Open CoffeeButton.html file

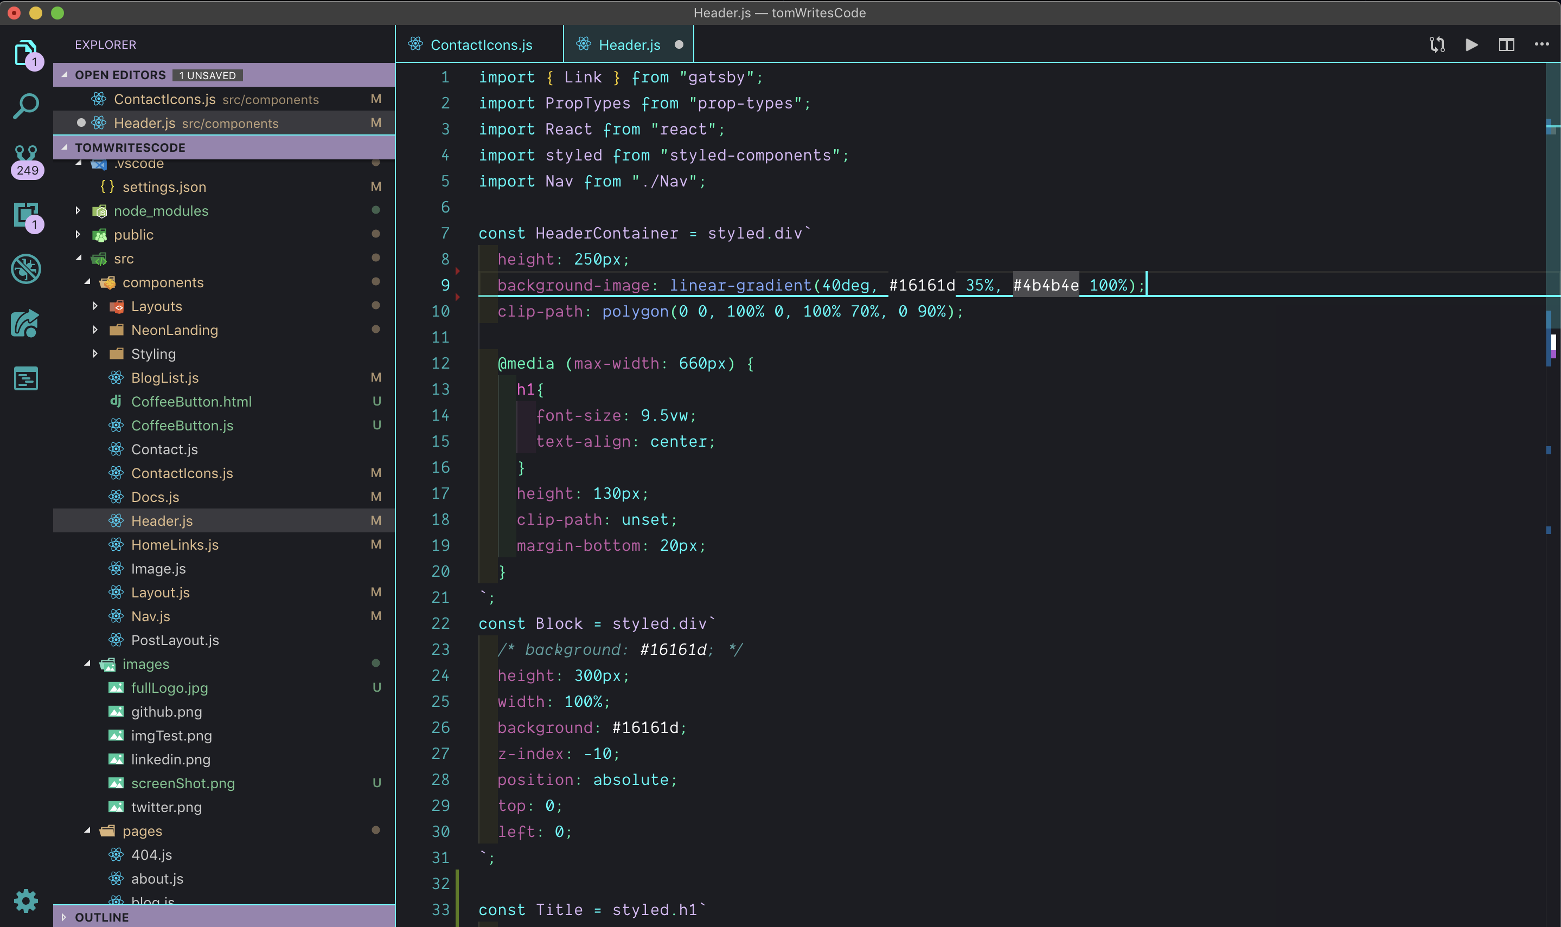click(223, 401)
